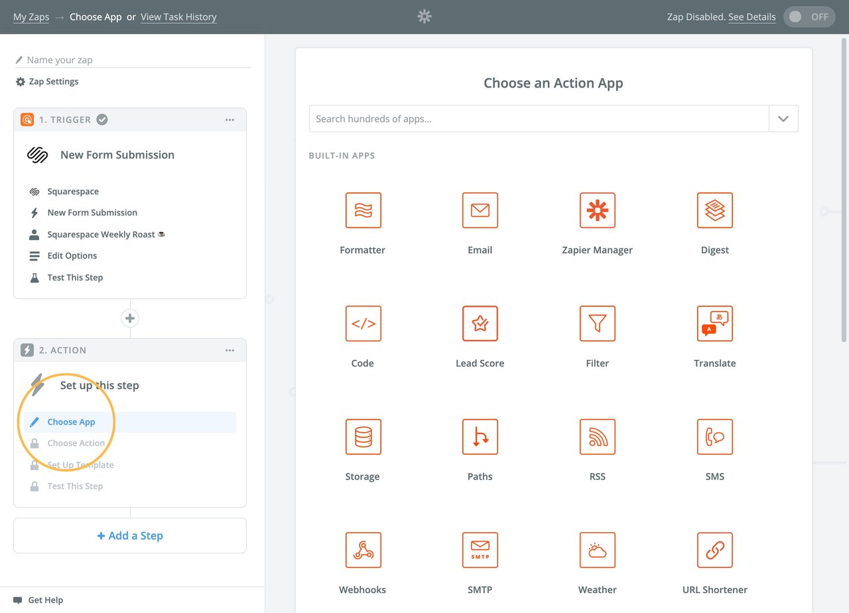The image size is (849, 613).
Task: Select the Email app icon
Action: (x=480, y=211)
